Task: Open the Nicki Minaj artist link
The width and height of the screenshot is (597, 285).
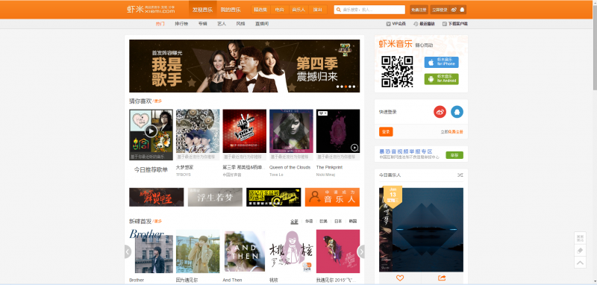Action: [x=325, y=175]
